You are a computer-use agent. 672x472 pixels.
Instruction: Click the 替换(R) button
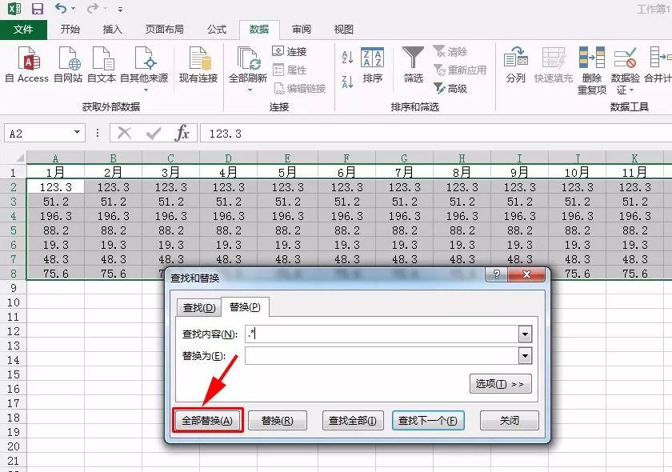[278, 420]
